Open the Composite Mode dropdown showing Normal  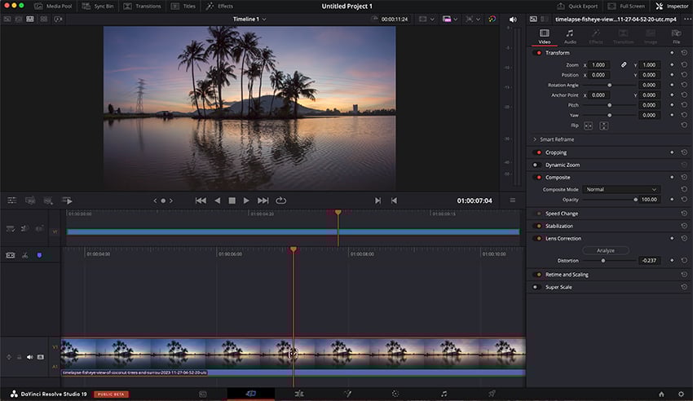621,189
